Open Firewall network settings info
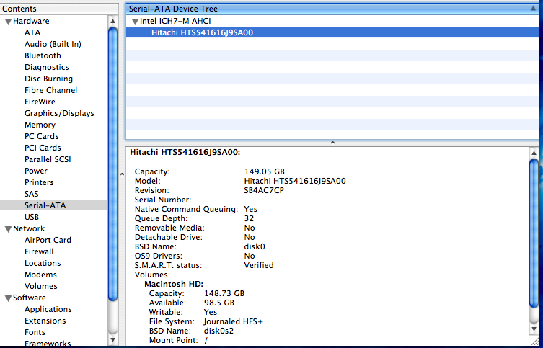Image resolution: width=543 pixels, height=348 pixels. pos(39,251)
